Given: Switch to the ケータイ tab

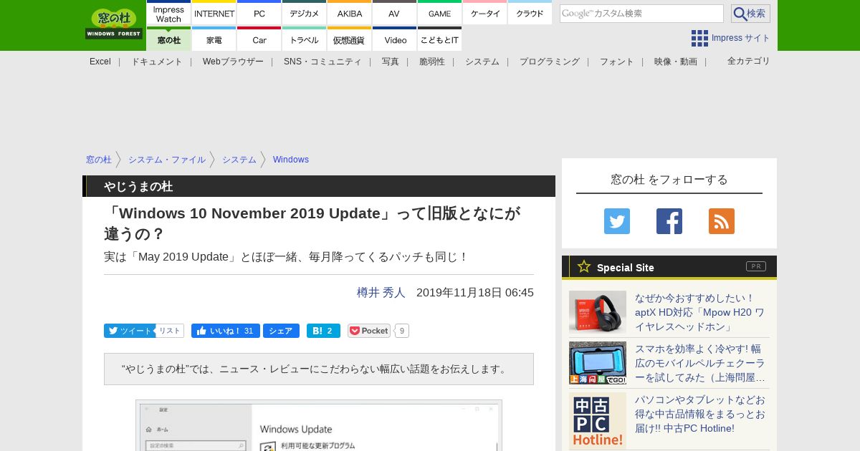Looking at the screenshot, I should tap(484, 14).
